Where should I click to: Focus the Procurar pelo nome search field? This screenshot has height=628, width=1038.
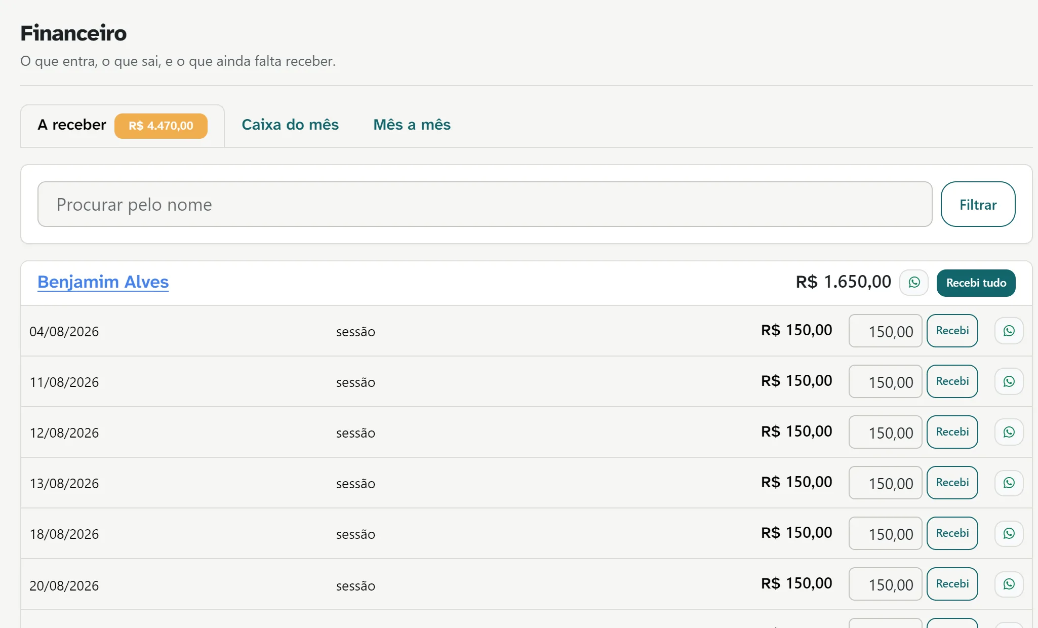(x=485, y=204)
